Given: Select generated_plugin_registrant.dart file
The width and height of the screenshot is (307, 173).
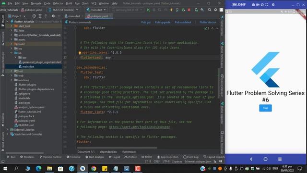Looking at the screenshot, I should (42, 62).
